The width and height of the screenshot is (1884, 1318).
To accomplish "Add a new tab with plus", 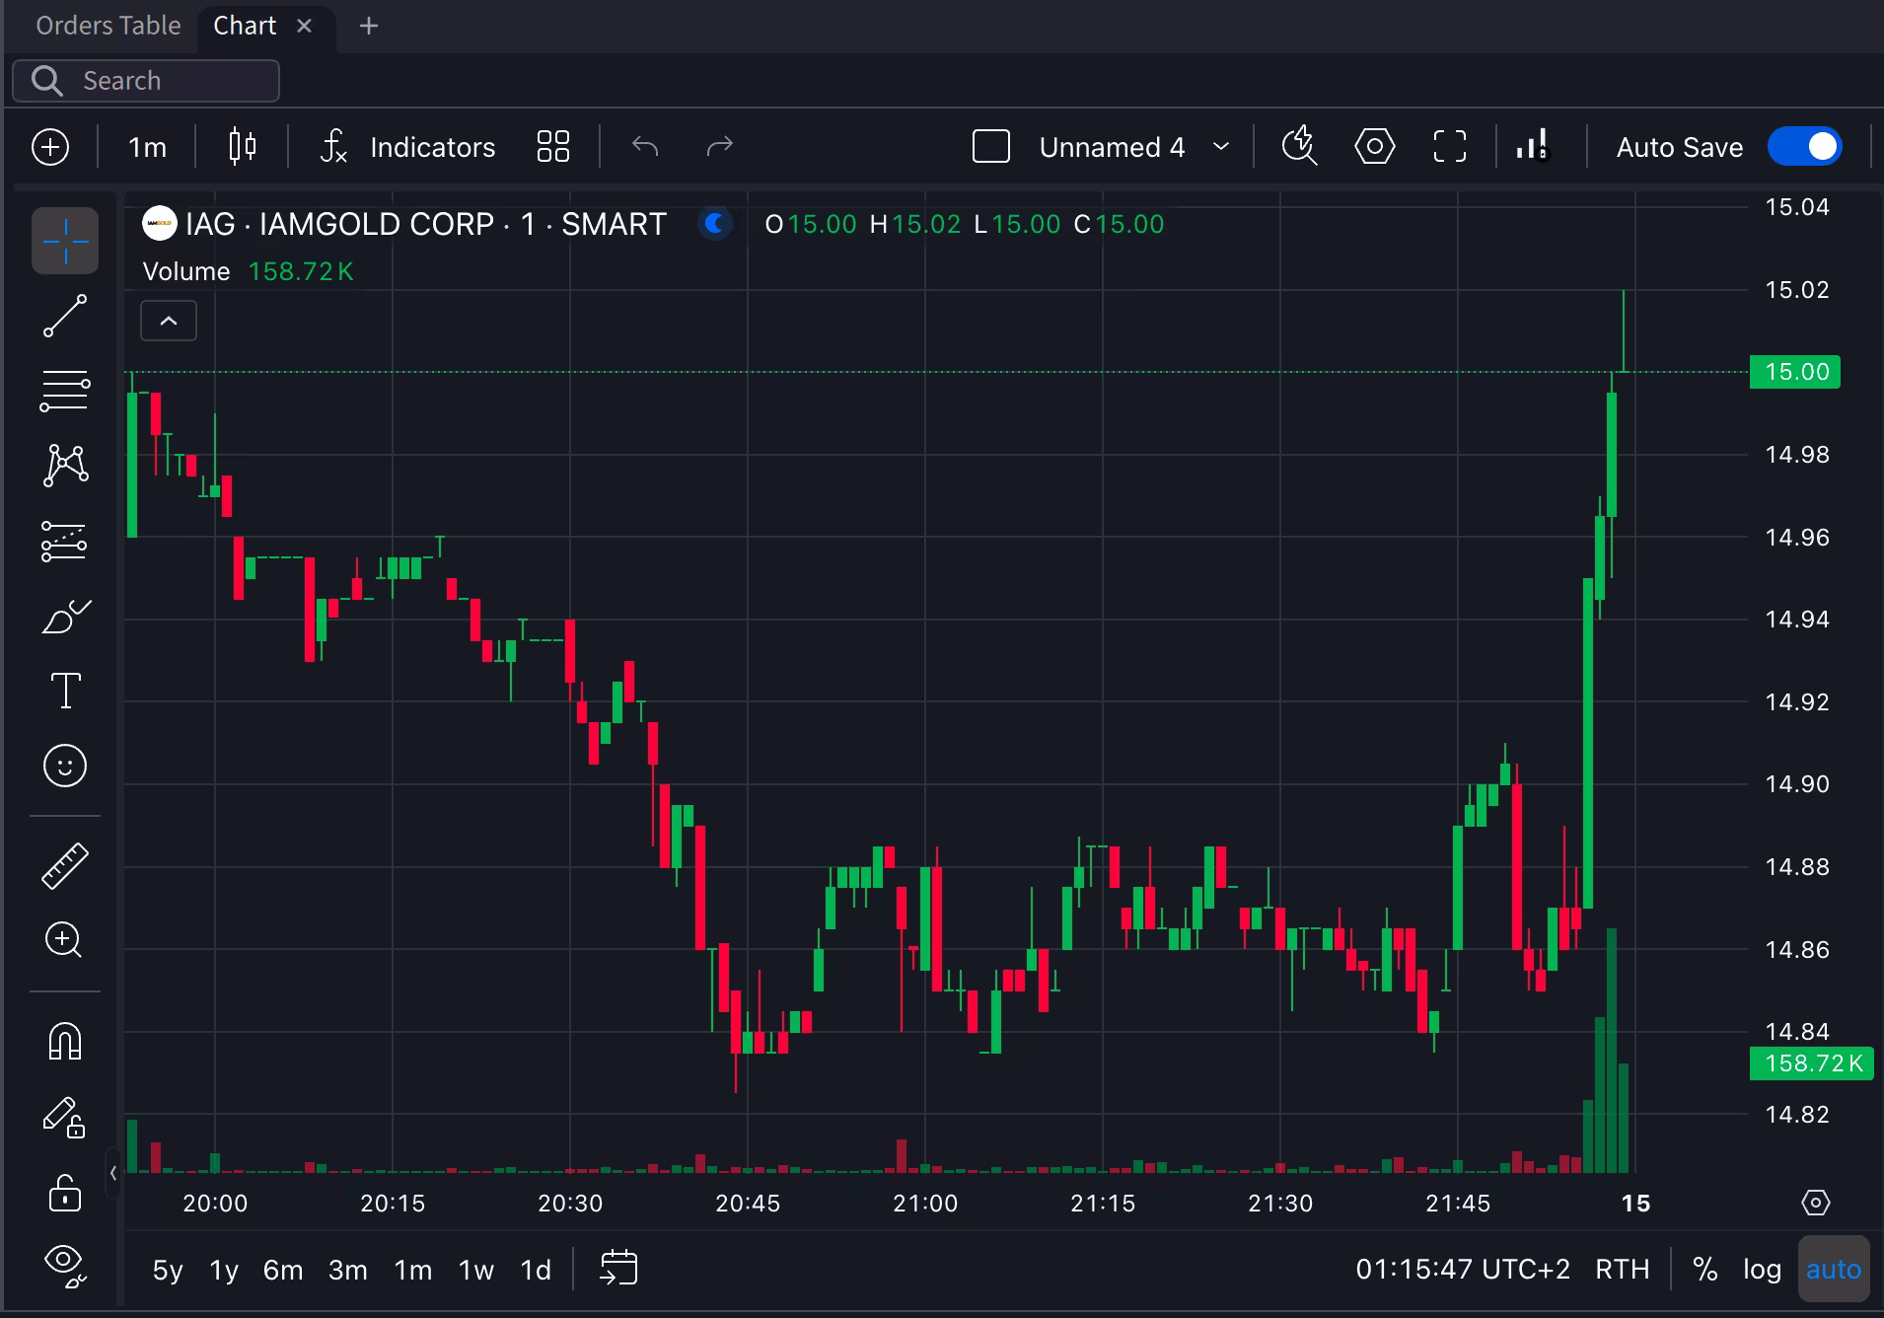I will point(369,26).
